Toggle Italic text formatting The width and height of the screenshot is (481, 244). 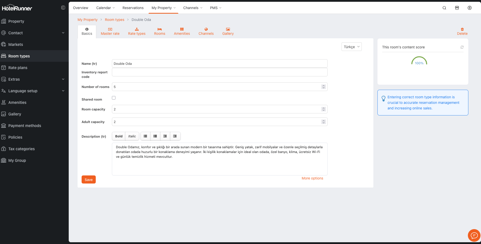coord(132,136)
